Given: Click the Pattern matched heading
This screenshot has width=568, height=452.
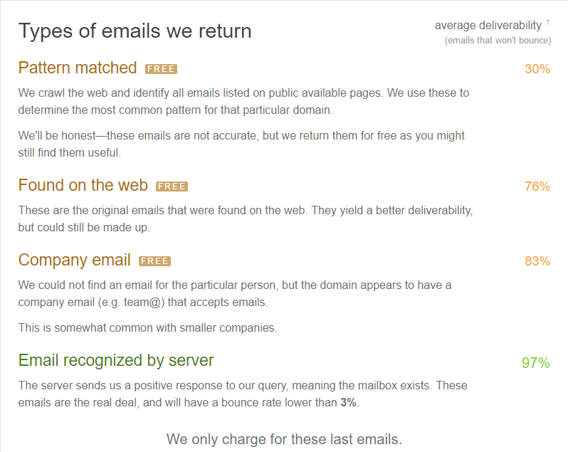Looking at the screenshot, I should 78,68.
